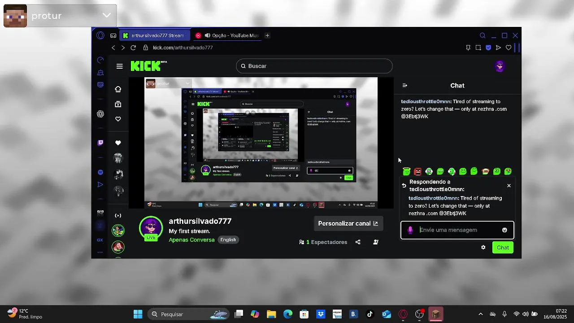
Task: Open Apenas Conversa category link
Action: click(x=191, y=240)
